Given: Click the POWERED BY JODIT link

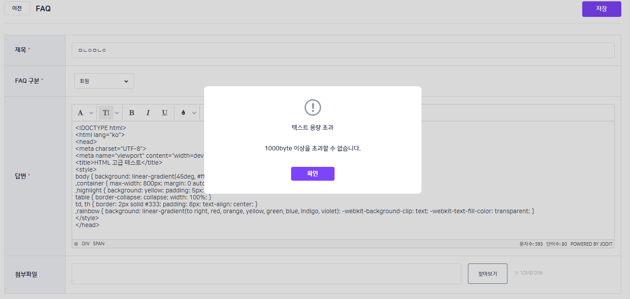Looking at the screenshot, I should click(x=591, y=244).
